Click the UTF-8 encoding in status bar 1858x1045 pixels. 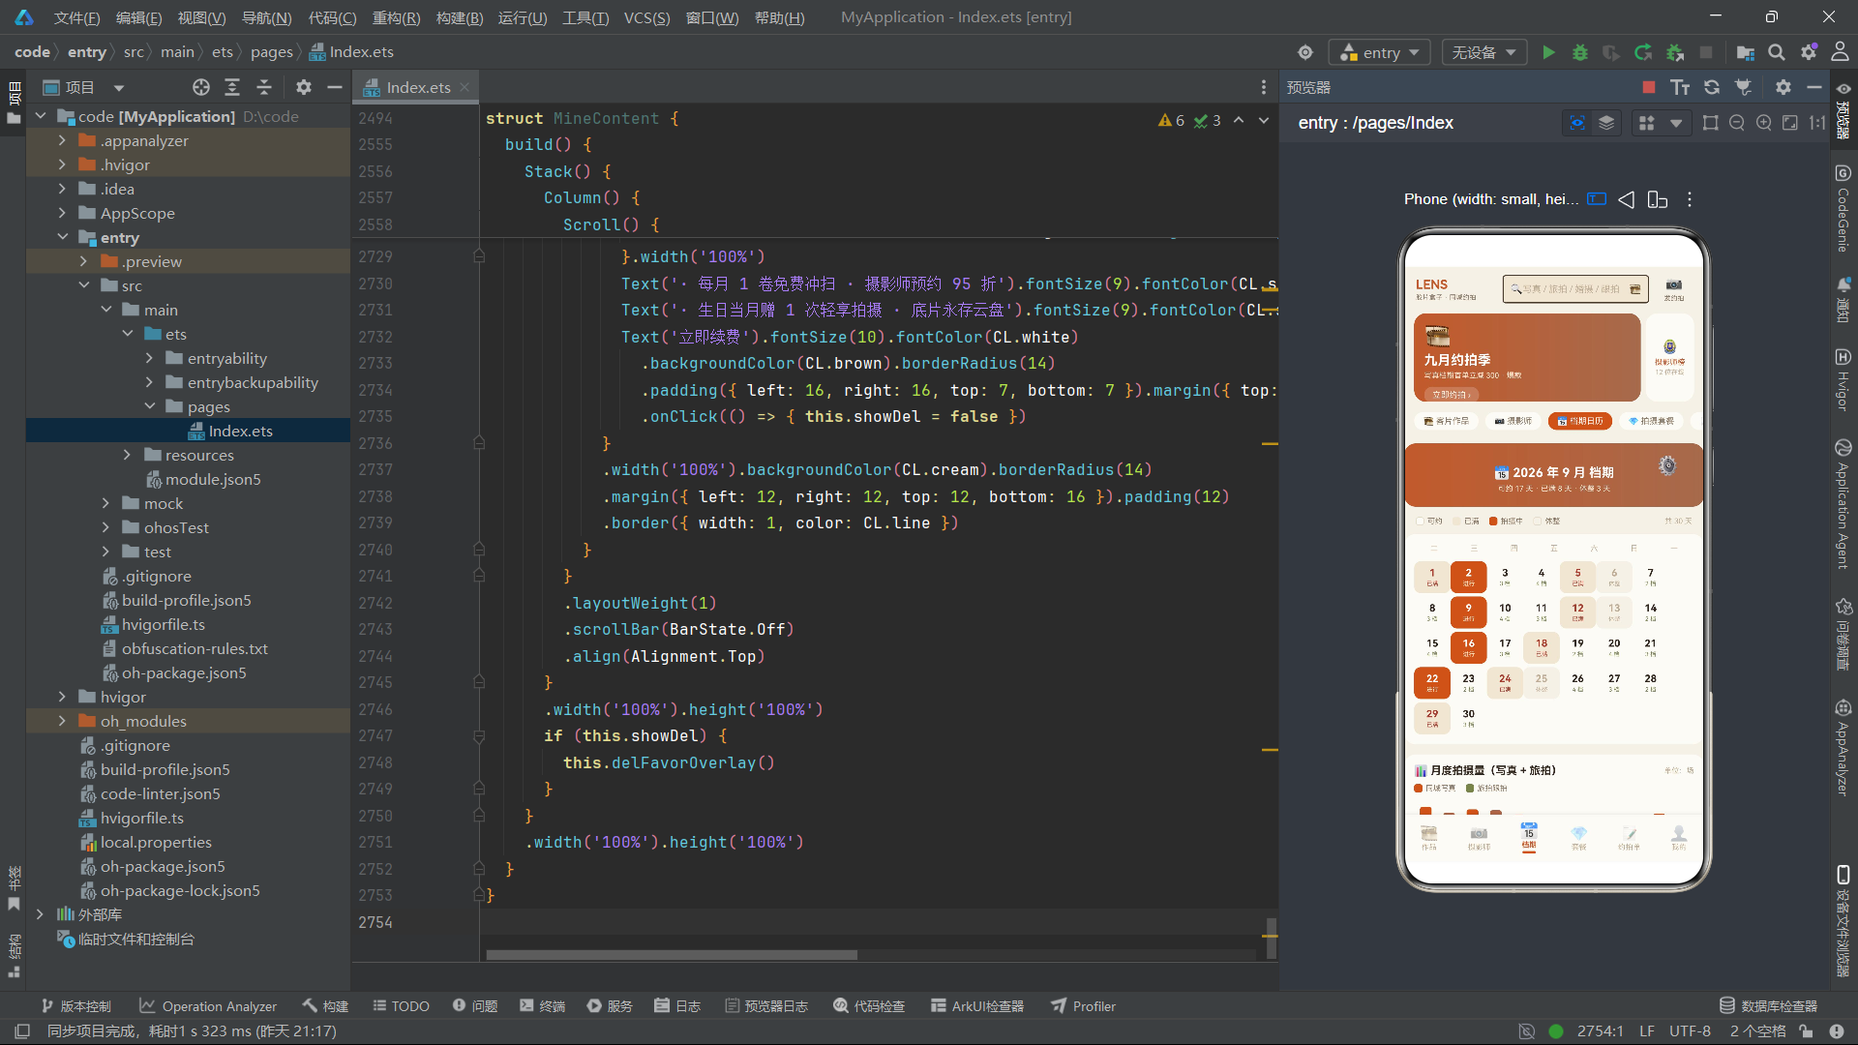pyautogui.click(x=1690, y=1031)
